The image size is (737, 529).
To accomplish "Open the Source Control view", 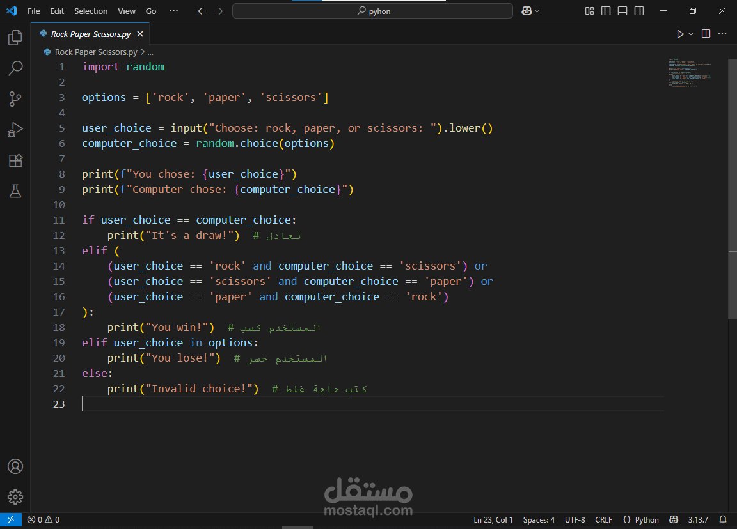I will 15,99.
